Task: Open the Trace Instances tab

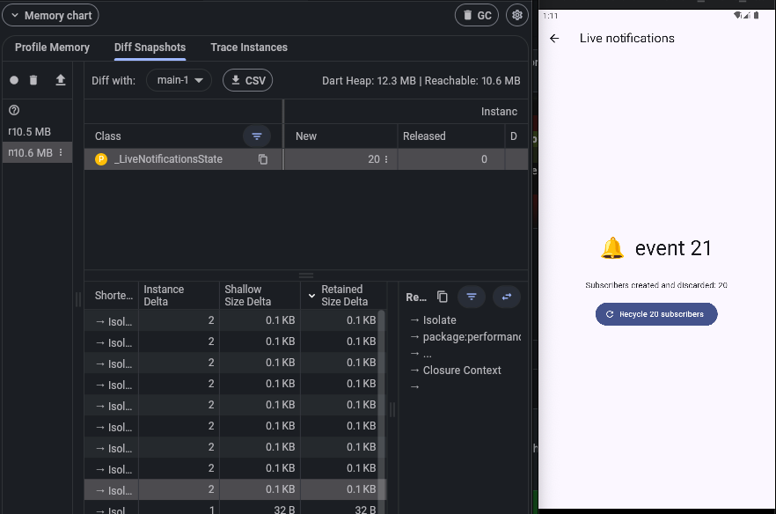Action: pyautogui.click(x=249, y=48)
